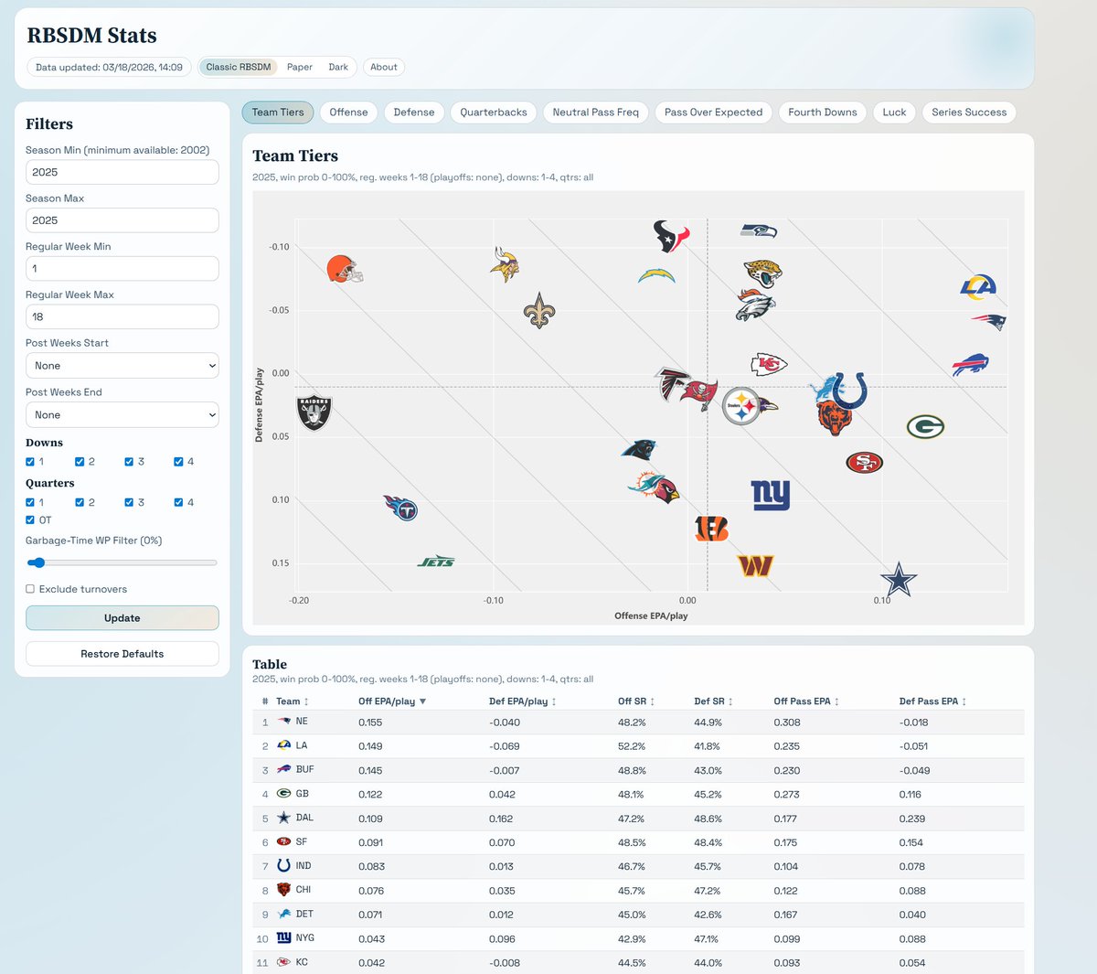The image size is (1097, 974).
Task: Click the LA Rams logo in chart
Action: tap(978, 287)
